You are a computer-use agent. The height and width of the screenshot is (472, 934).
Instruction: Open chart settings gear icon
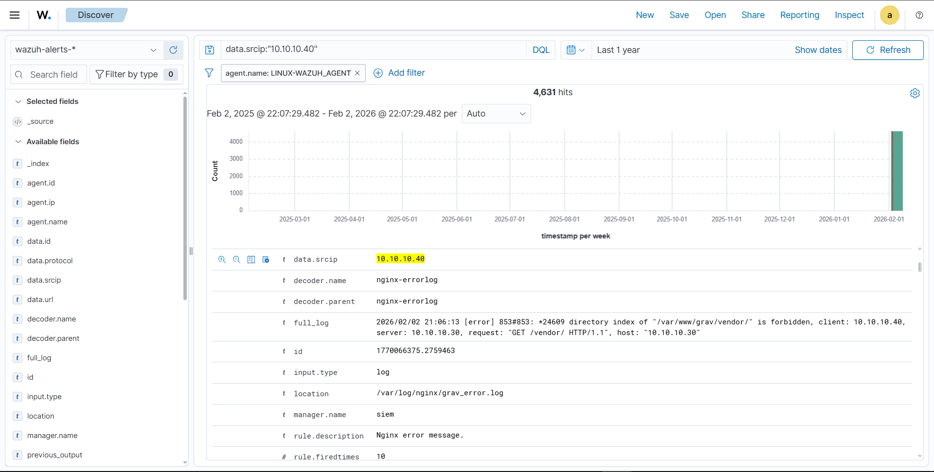click(915, 93)
